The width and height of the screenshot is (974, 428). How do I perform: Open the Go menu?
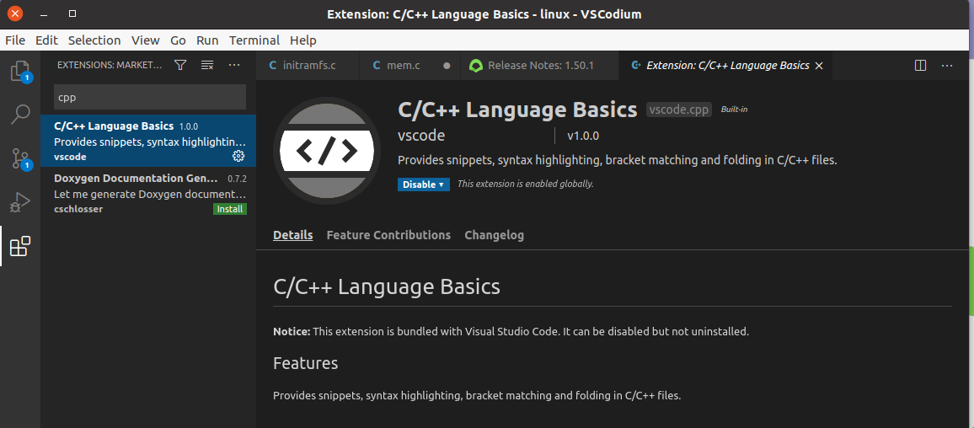tap(179, 40)
